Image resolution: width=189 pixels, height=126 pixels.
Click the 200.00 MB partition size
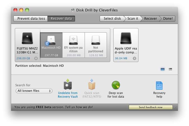pos(74,55)
